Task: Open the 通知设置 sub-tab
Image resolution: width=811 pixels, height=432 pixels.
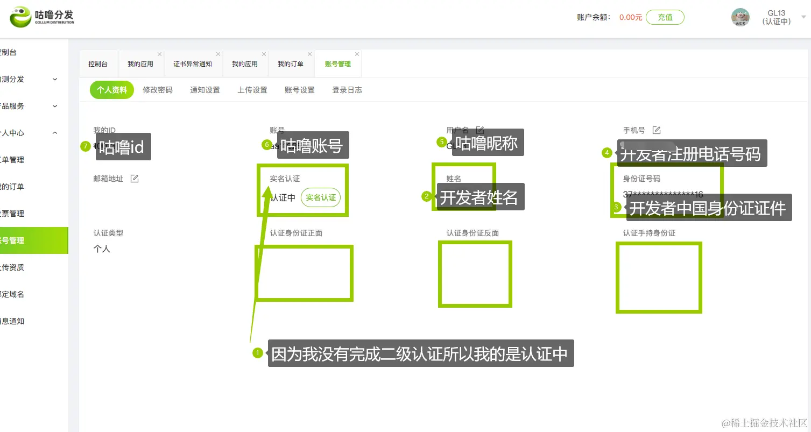Action: coord(204,90)
